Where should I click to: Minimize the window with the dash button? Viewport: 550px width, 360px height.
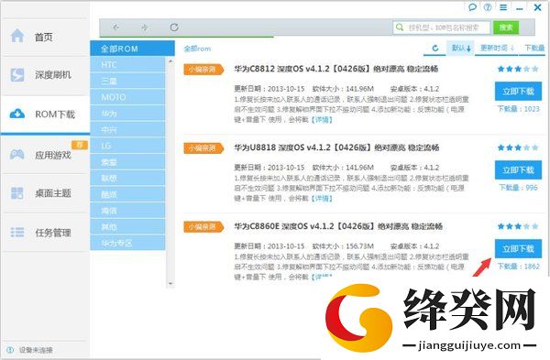[x=520, y=8]
